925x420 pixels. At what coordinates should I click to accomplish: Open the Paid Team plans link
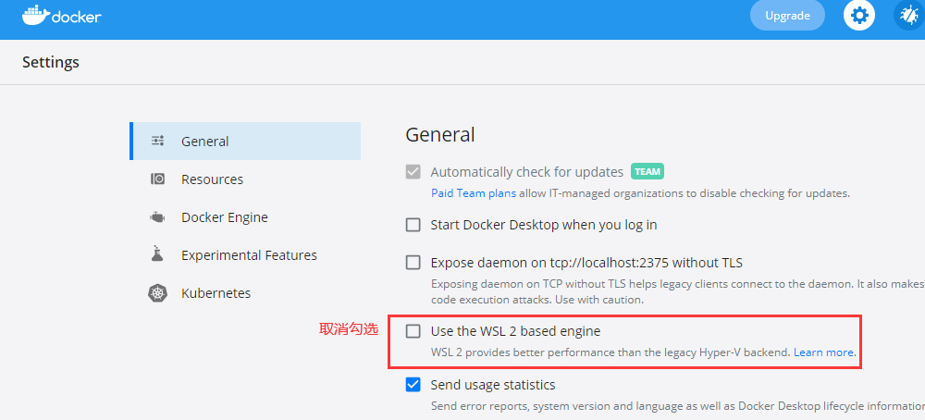tap(474, 193)
